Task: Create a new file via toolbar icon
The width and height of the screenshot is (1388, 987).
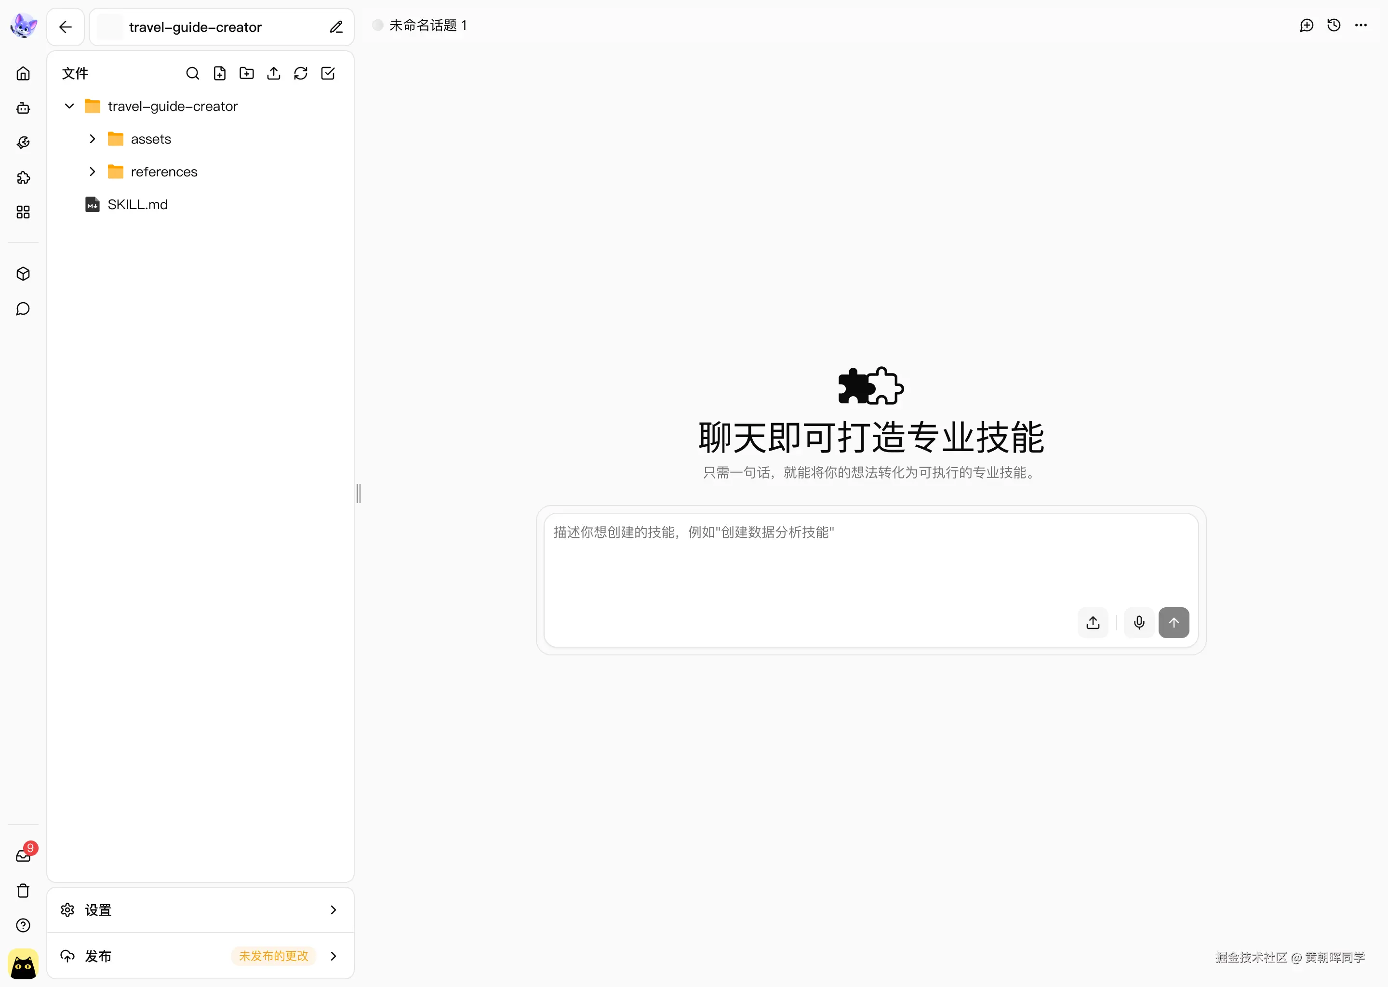Action: click(219, 74)
